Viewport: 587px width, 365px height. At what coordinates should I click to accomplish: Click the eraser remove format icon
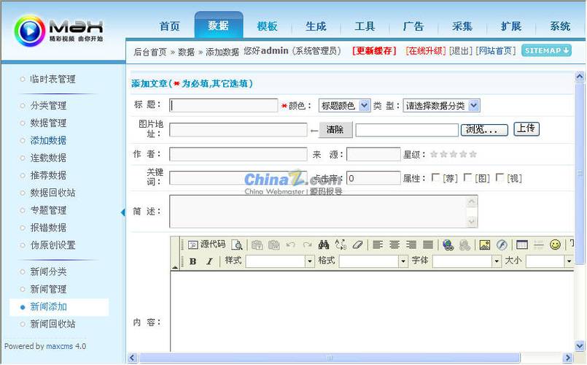[x=357, y=245]
